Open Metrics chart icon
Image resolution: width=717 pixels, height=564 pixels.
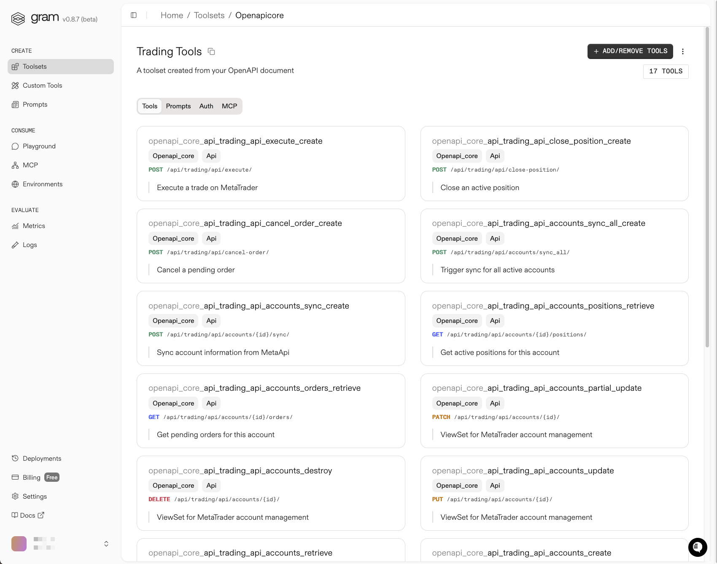[15, 226]
